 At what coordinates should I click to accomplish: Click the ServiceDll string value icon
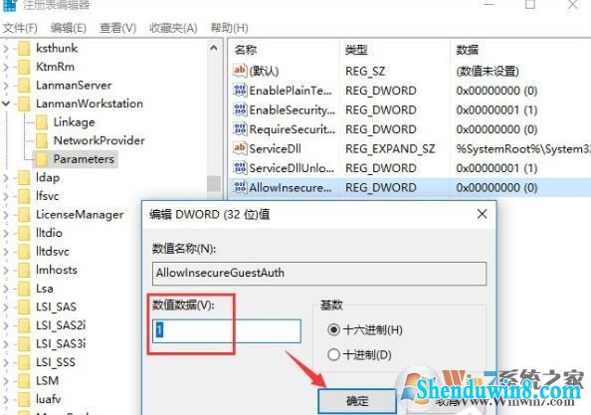point(241,148)
